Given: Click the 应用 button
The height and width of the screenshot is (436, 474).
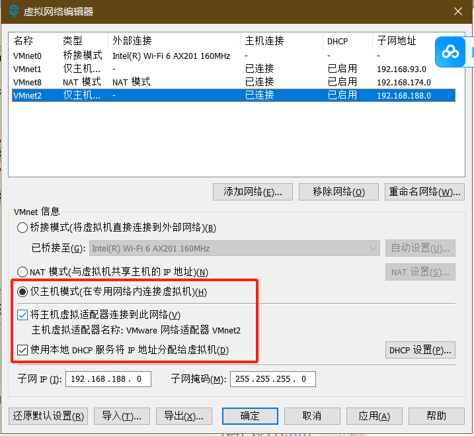Looking at the screenshot, I should point(374,416).
